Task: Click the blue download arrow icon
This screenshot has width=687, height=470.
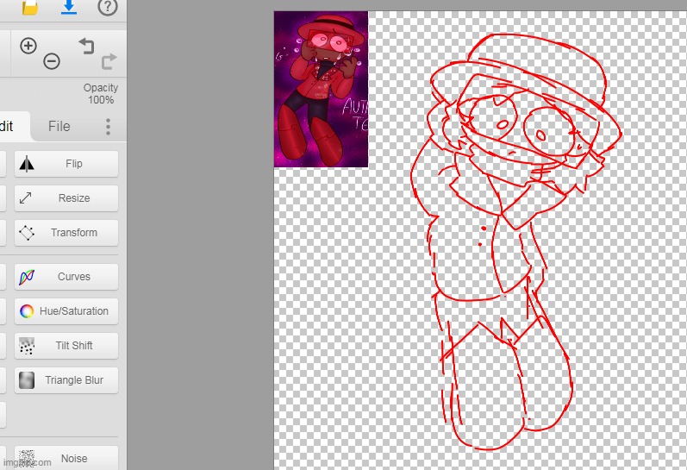Action: (69, 7)
